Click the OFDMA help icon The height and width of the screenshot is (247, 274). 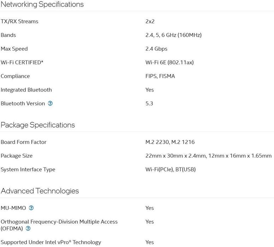(x=28, y=229)
